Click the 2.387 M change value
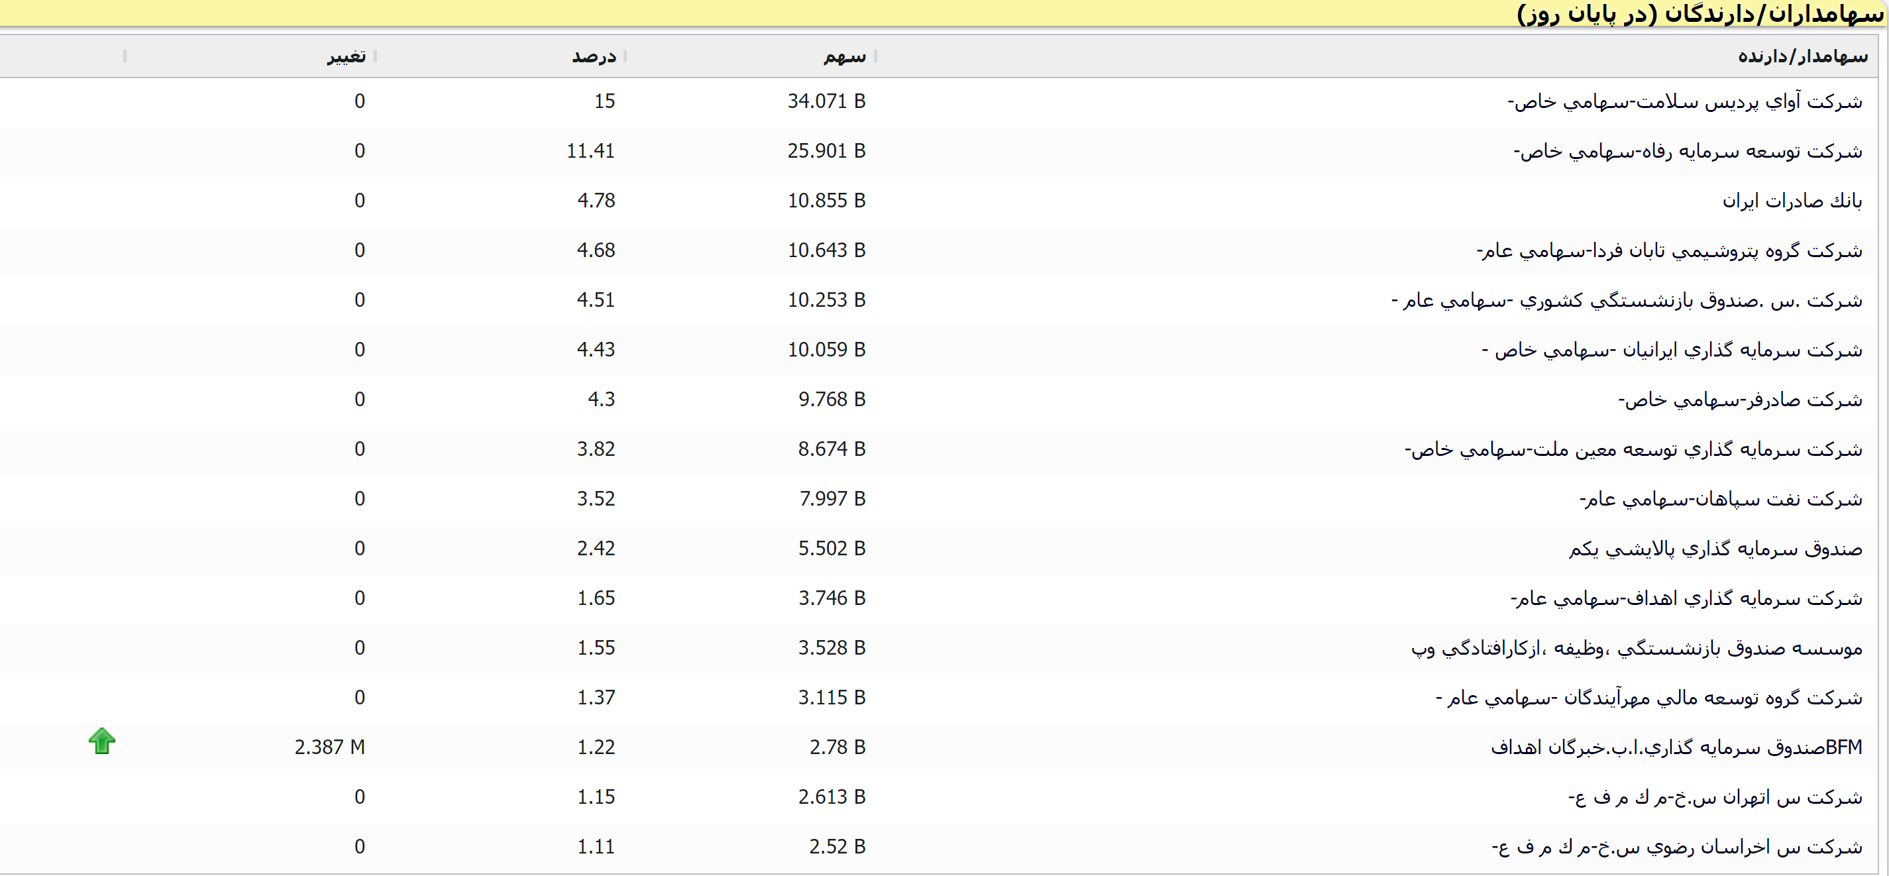Viewport: 1889px width, 876px height. pos(329,747)
